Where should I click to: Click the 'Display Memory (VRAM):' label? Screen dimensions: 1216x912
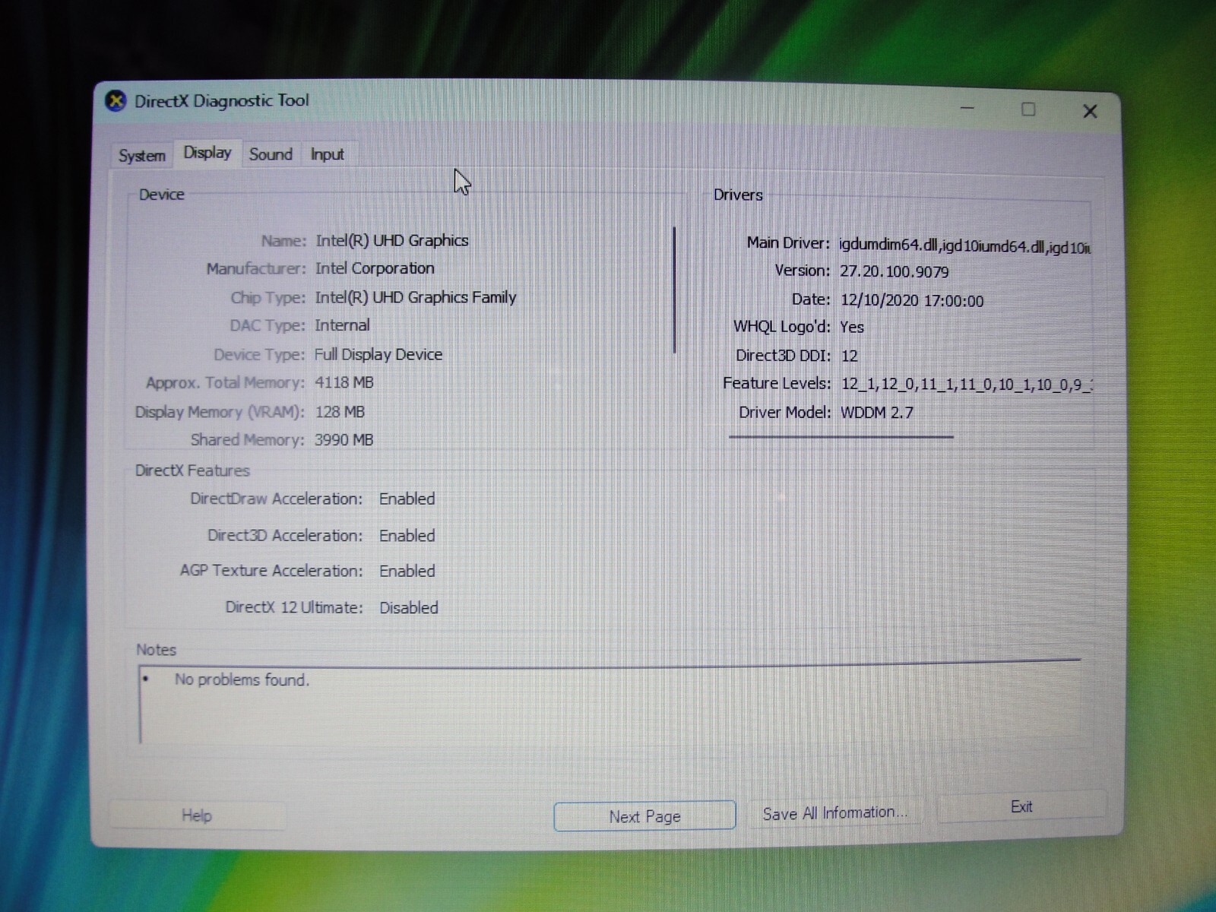click(220, 412)
